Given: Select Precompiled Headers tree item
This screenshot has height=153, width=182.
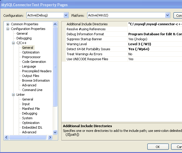Looking at the screenshot, I should click(x=37, y=71).
